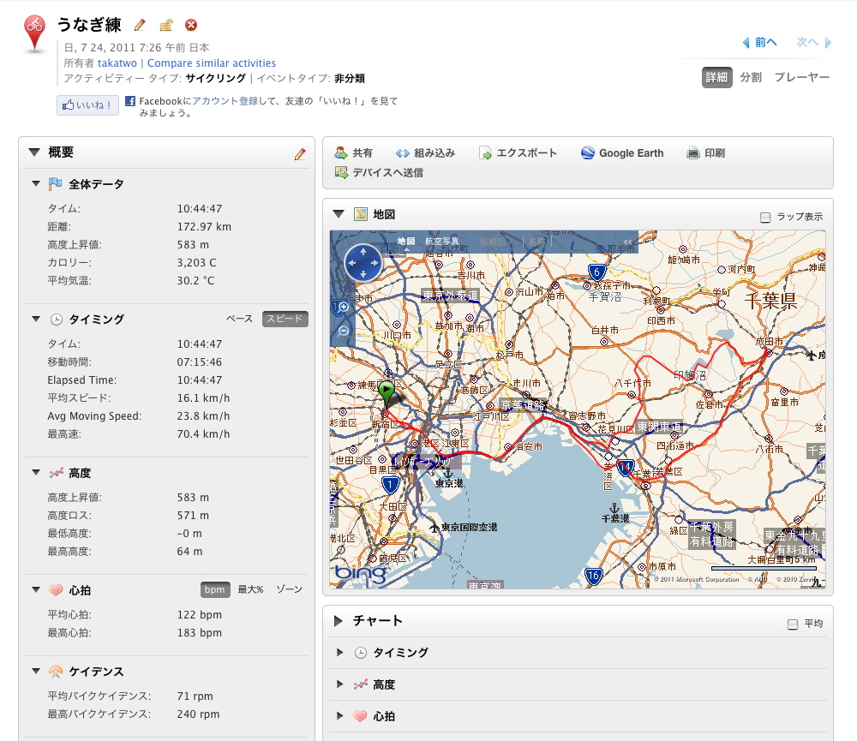
Task: Select bpm heart rate display
Action: [215, 589]
